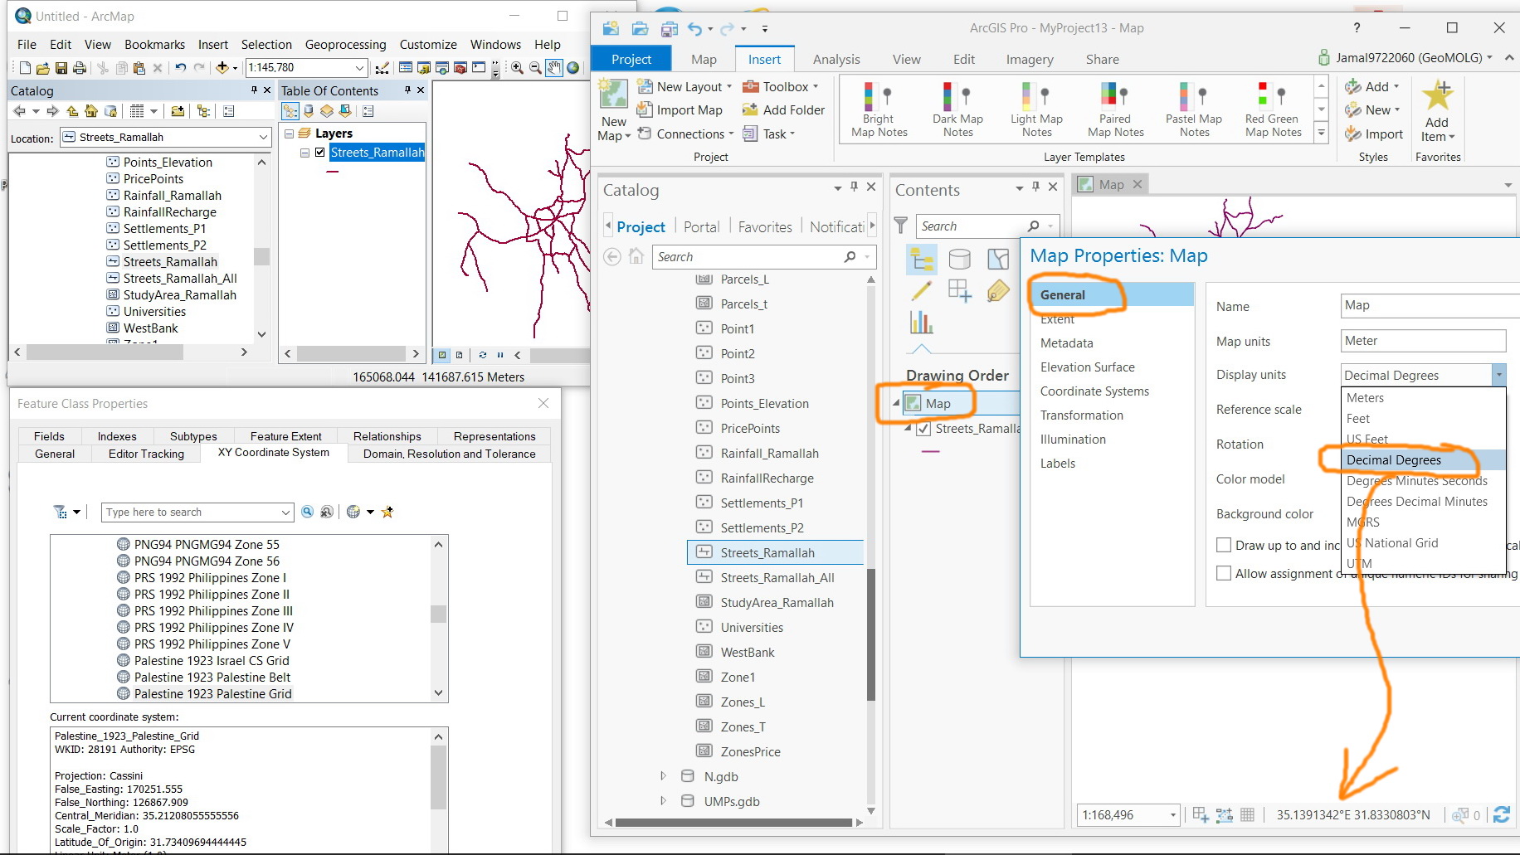Click Save Project icon in ArcGIS Pro toolbar
Viewport: 1520px width, 855px height.
(669, 29)
